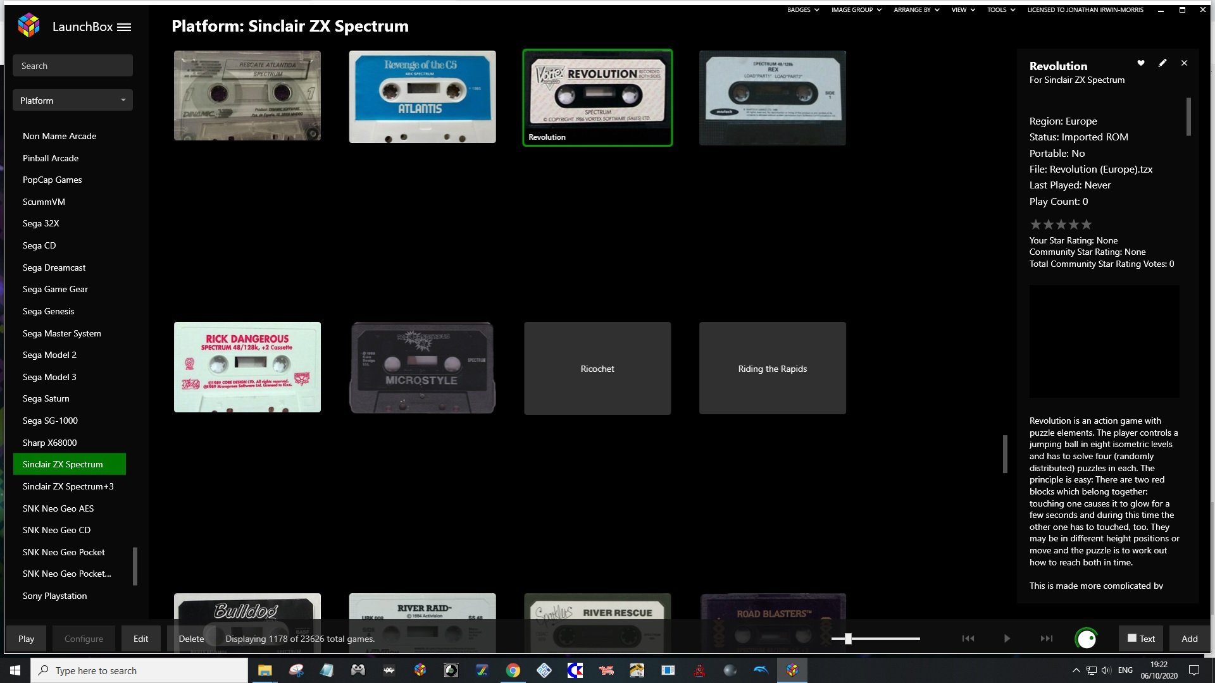Rate Revolution with the fifth star
This screenshot has height=683, width=1215.
(x=1087, y=225)
